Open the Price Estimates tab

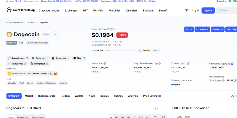152,96
